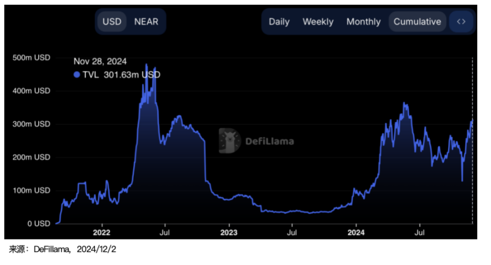
Task: Click the 300m USD y-axis label
Action: click(31, 124)
